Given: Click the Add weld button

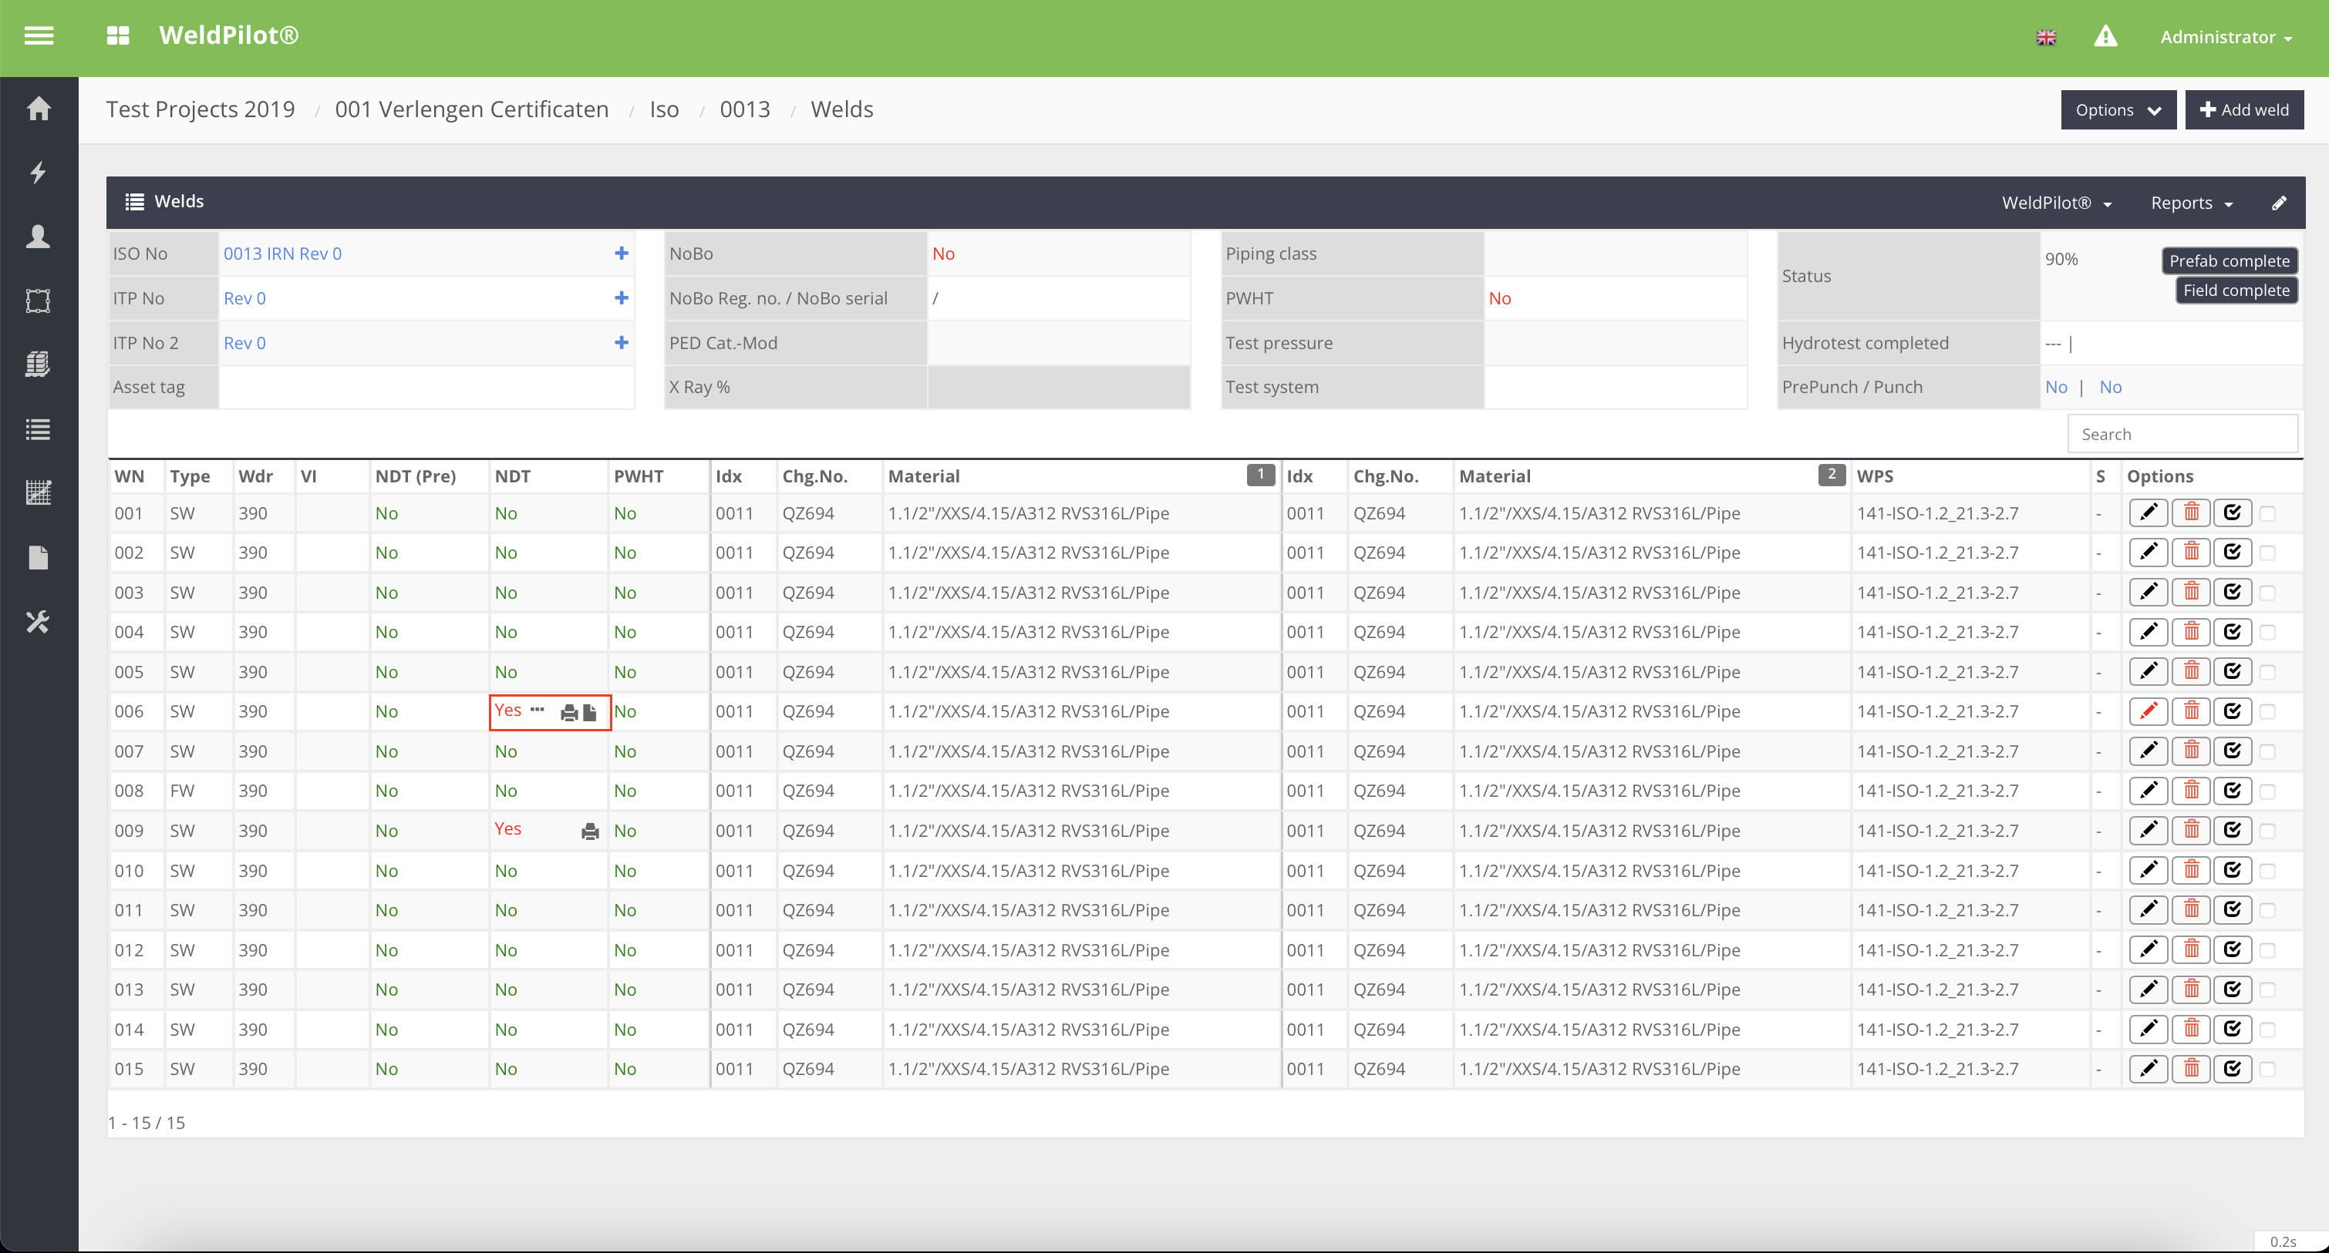Looking at the screenshot, I should (2243, 110).
